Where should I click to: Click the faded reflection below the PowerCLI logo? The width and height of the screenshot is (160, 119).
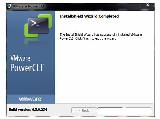[36, 42]
